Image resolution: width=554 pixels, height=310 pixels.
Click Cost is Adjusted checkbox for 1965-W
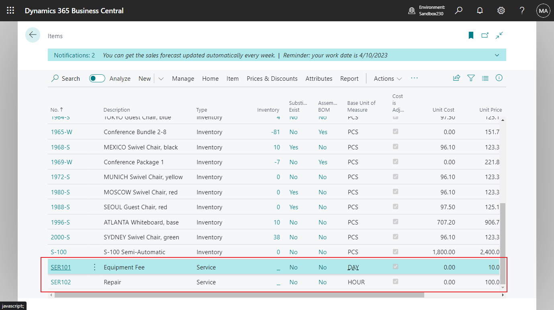pos(395,132)
